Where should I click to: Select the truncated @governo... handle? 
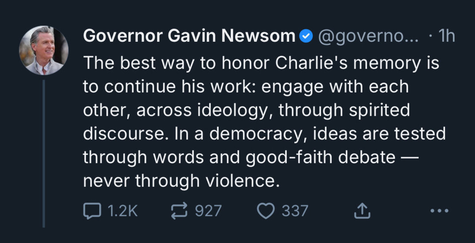[367, 36]
